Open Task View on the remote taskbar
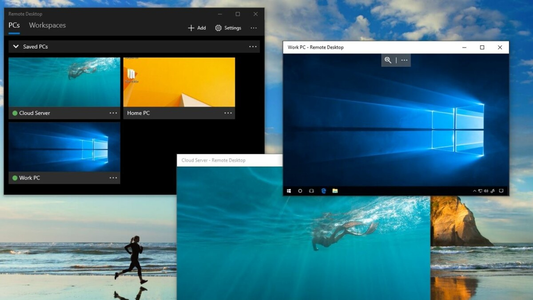The image size is (533, 300). 311,191
